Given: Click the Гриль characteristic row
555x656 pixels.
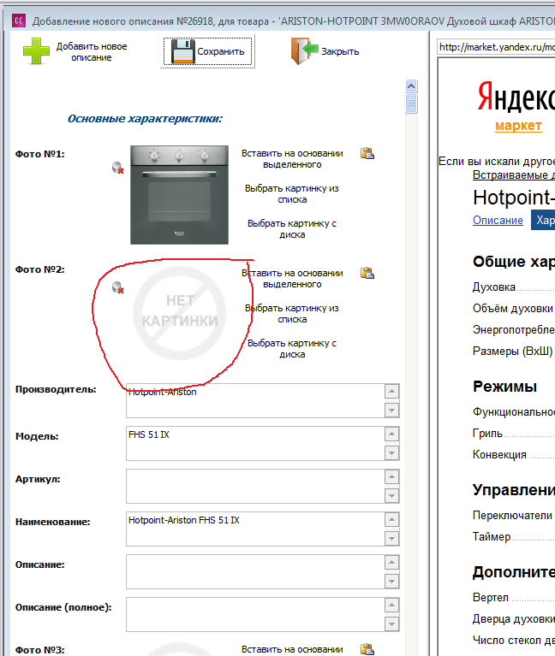Looking at the screenshot, I should coord(514,433).
